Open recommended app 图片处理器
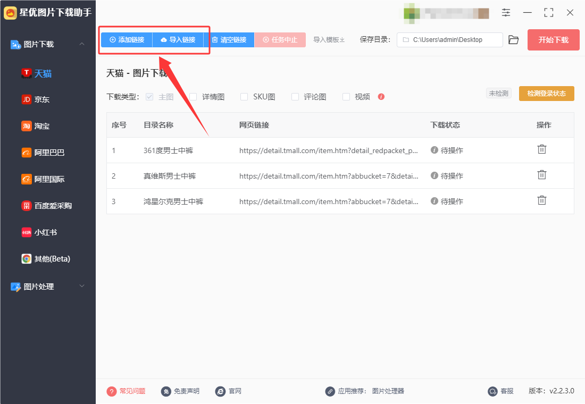Viewport: 585px width, 404px height. pos(388,391)
